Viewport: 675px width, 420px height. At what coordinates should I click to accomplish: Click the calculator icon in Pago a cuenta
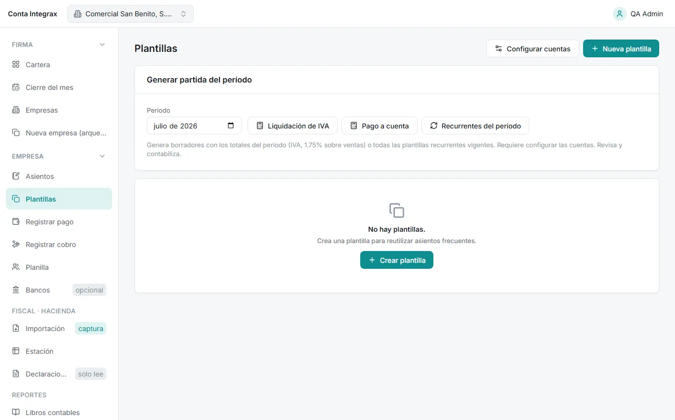pos(354,126)
